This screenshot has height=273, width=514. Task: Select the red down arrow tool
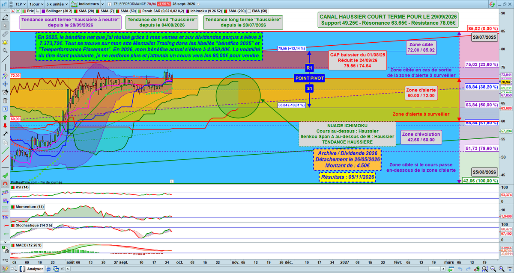(x=5, y=126)
